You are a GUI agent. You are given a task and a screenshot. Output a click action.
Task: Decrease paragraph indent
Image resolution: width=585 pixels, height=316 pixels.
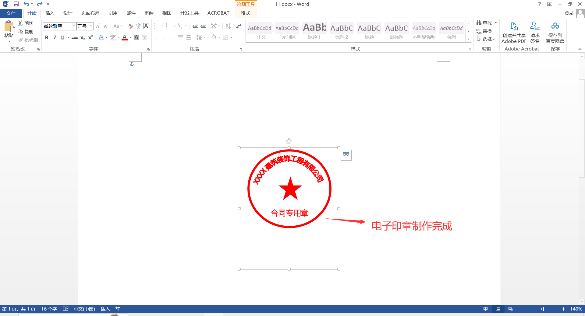point(195,26)
